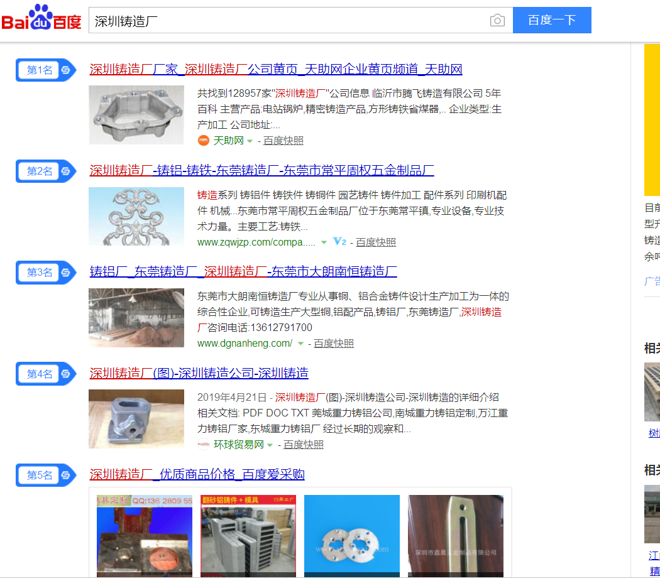
Task: Expand dropdown arrow after www.dgnanheng.com
Action: click(300, 344)
